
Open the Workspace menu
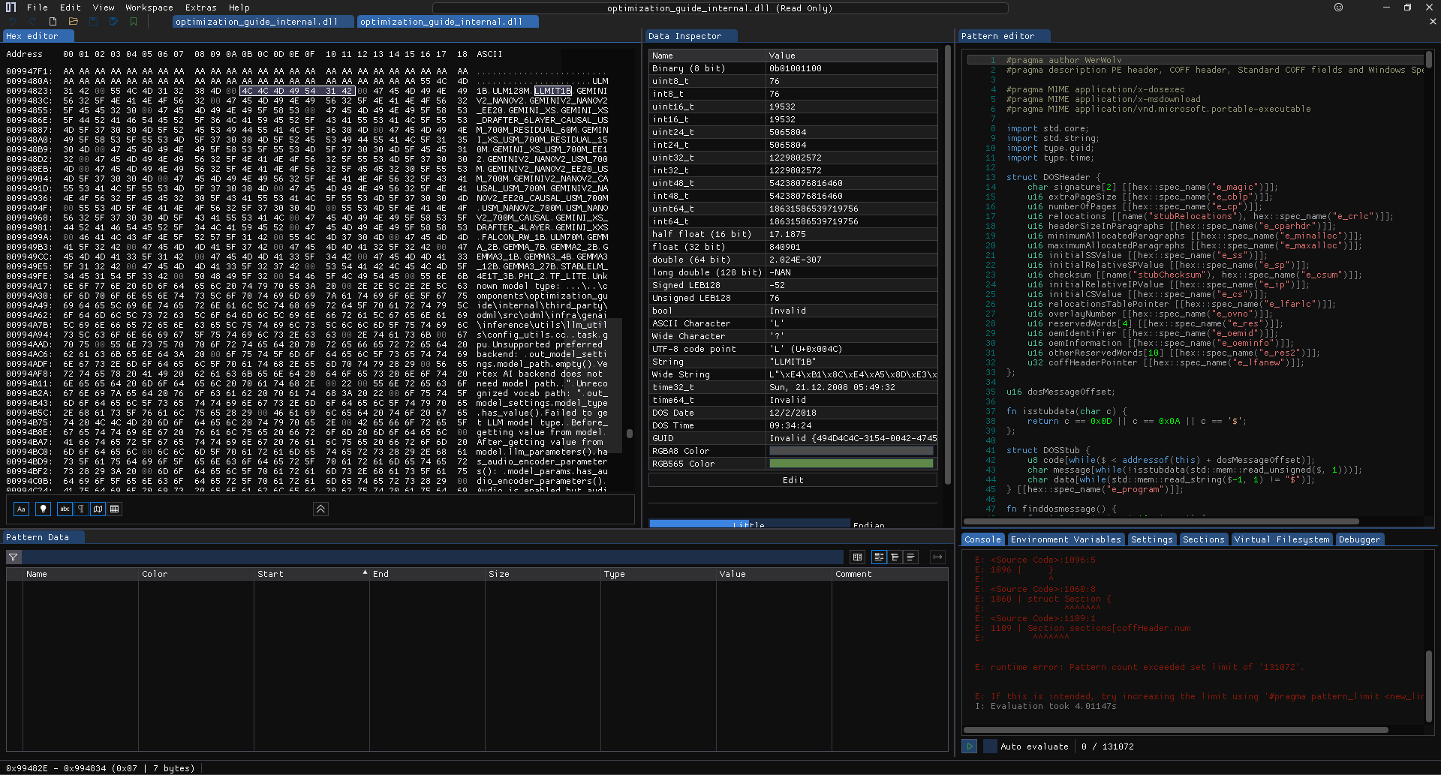[149, 8]
